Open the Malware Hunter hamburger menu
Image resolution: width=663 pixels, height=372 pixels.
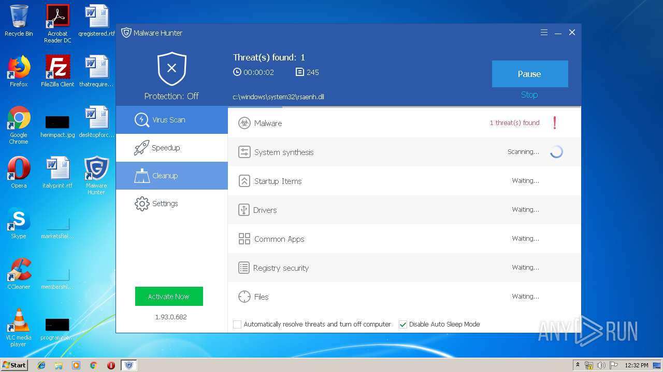point(544,33)
